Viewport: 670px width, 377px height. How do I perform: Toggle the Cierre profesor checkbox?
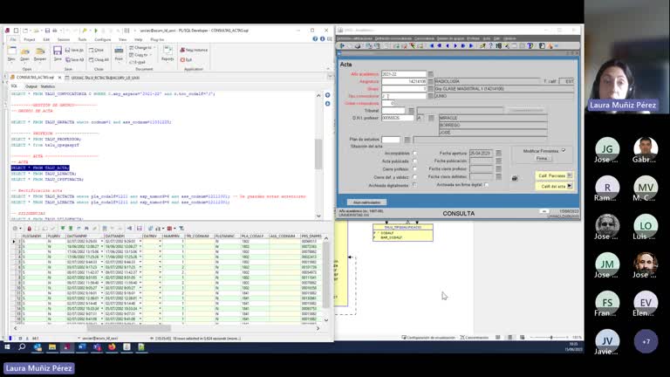tap(414, 168)
